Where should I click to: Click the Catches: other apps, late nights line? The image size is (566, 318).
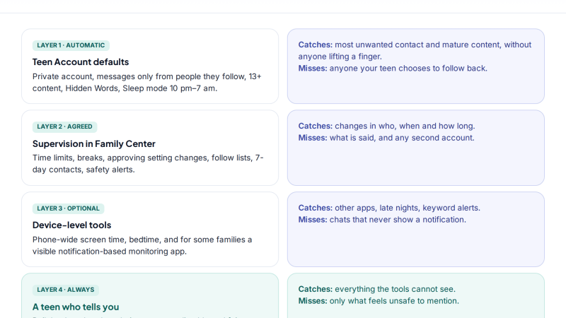(389, 208)
